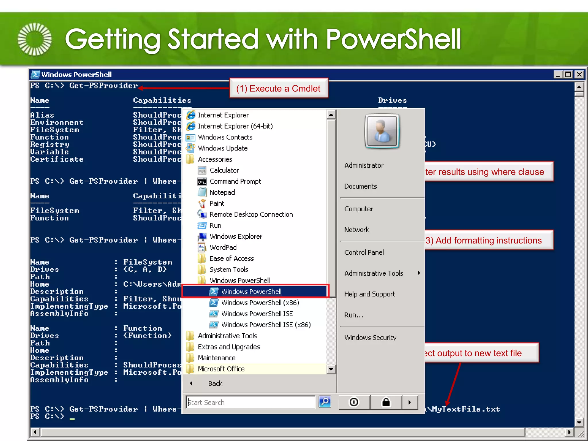Click the Start Search input field
Image resolution: width=588 pixels, height=441 pixels.
[251, 402]
